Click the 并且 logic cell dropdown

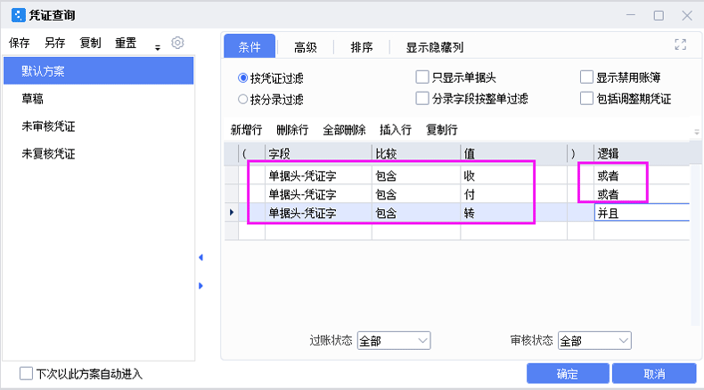[x=642, y=212]
